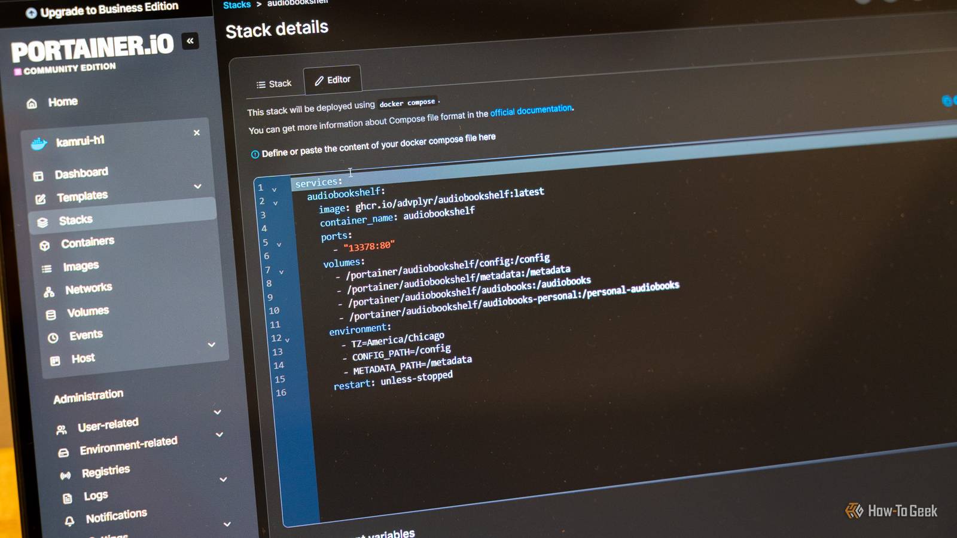Open Registries in the sidebar
This screenshot has width=957, height=538.
(106, 472)
